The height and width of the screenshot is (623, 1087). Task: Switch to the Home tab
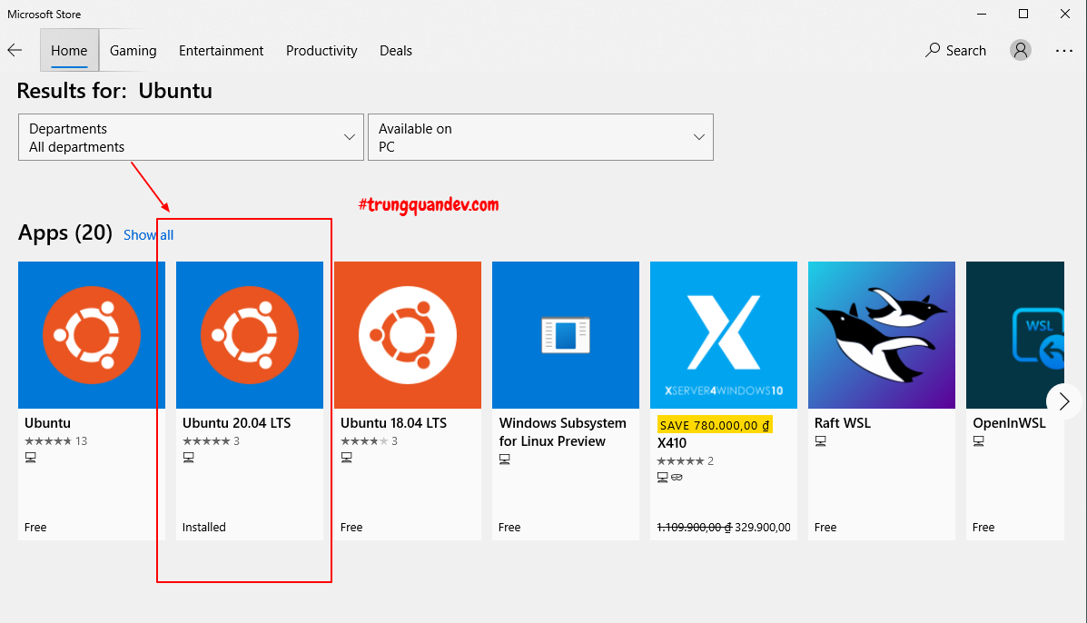tap(69, 51)
